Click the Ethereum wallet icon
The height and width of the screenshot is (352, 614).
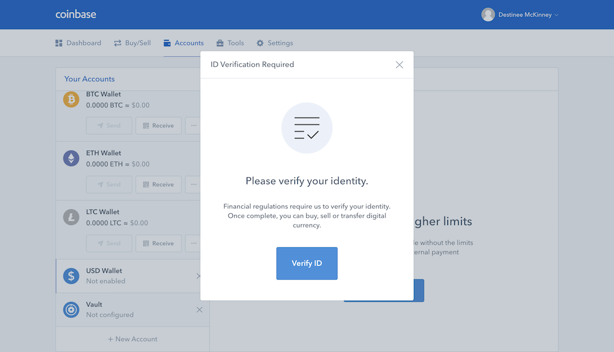point(71,158)
